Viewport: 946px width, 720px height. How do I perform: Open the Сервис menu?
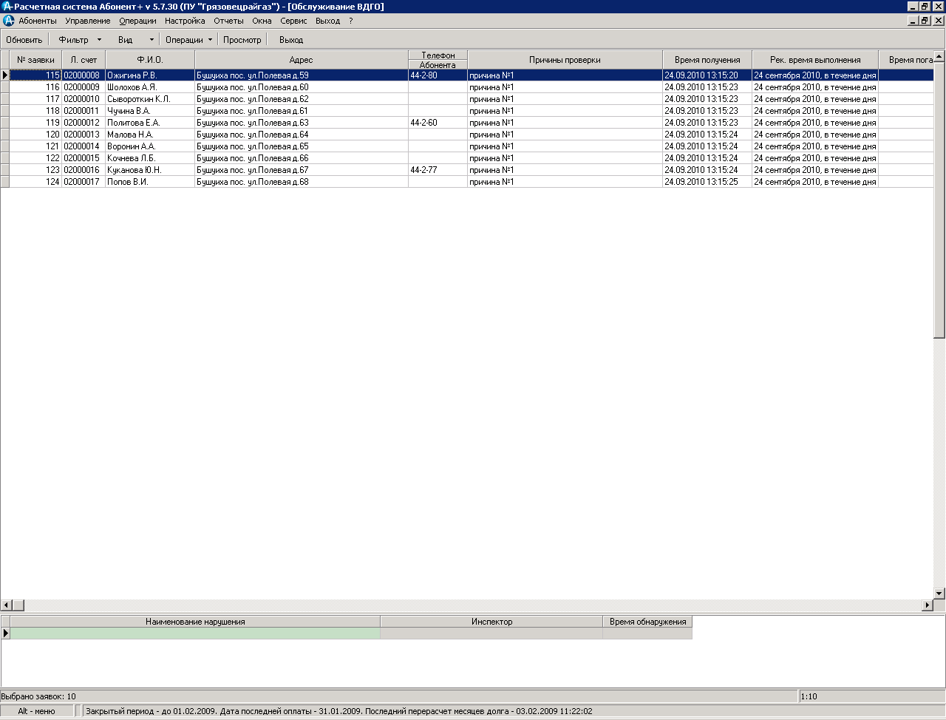[293, 21]
